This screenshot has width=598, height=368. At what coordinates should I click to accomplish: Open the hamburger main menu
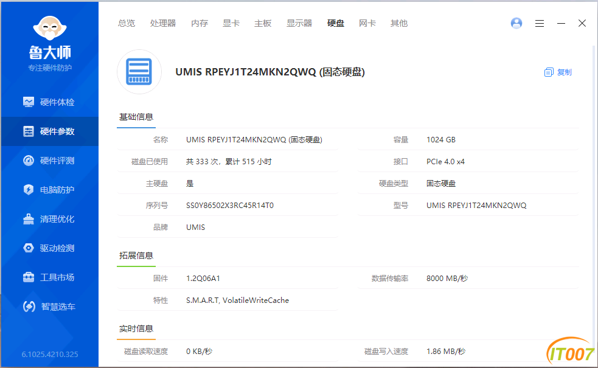539,23
